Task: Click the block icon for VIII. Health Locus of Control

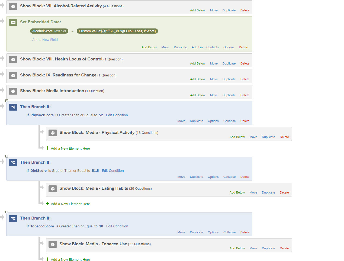Action: point(13,59)
